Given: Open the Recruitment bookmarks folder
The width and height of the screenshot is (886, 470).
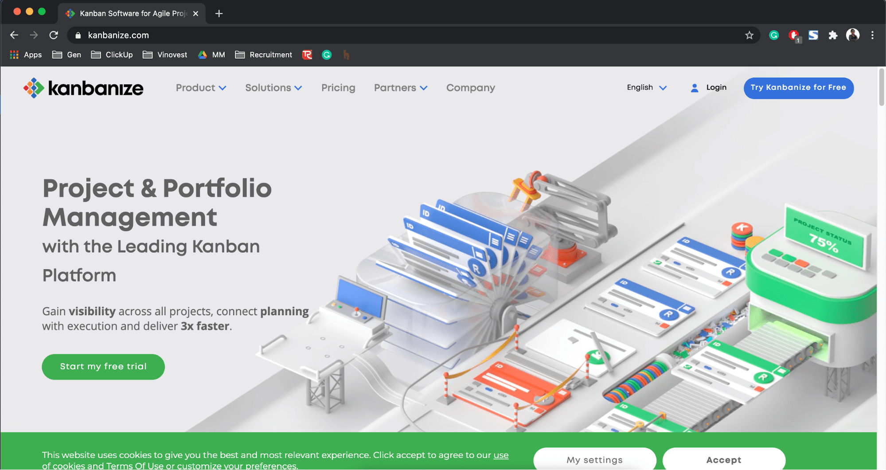Looking at the screenshot, I should (263, 55).
